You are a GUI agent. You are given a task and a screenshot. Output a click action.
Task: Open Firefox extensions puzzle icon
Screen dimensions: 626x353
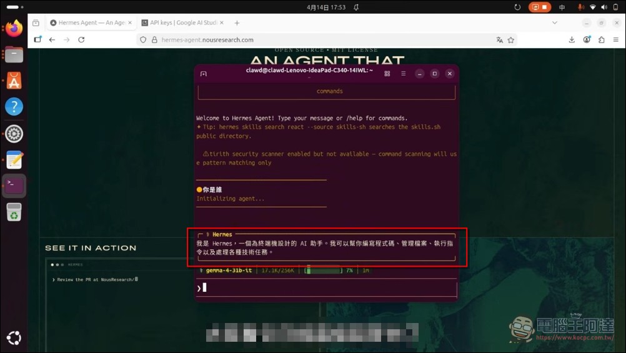(601, 39)
